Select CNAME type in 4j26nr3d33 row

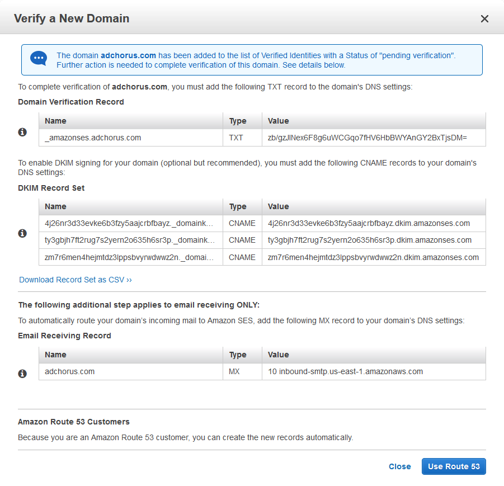click(242, 223)
